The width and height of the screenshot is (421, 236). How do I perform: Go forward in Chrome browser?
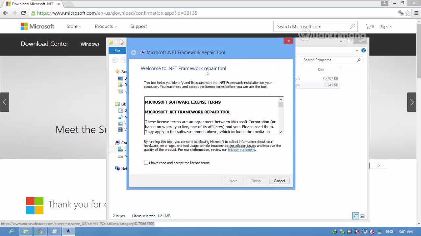coord(14,13)
